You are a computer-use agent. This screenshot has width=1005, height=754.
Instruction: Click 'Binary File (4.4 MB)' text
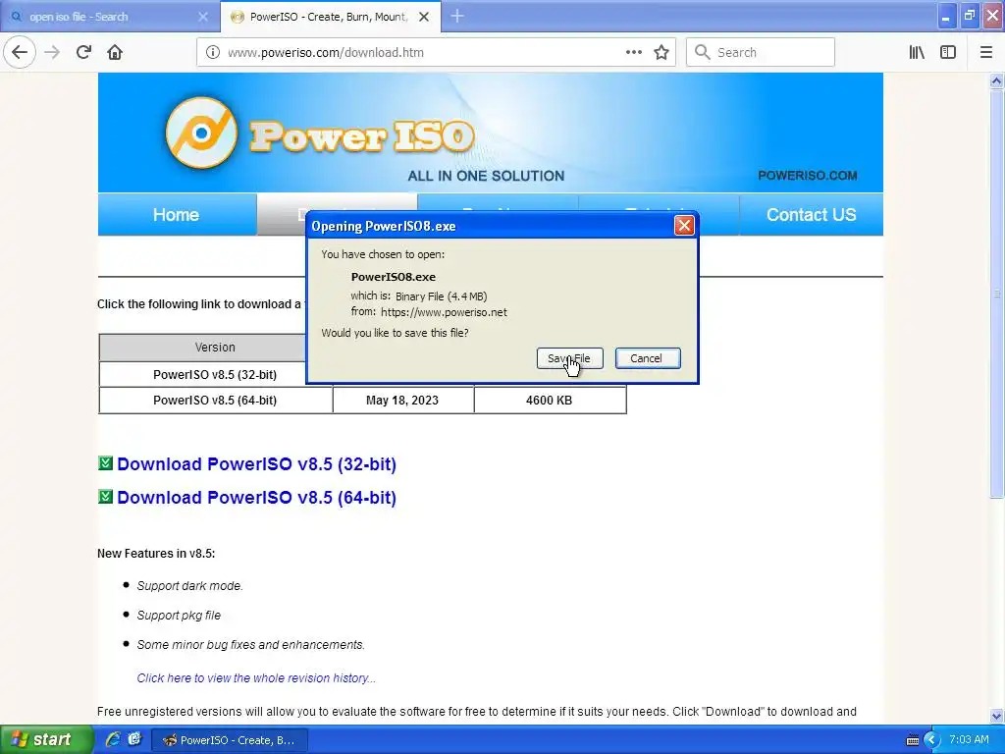point(441,296)
